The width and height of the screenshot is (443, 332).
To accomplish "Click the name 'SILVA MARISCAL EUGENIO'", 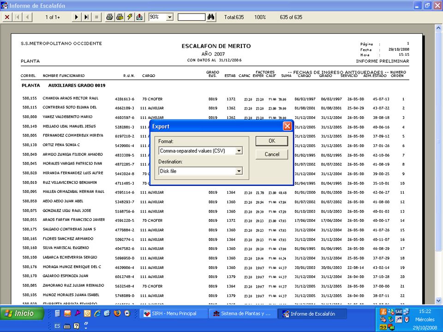I will click(x=66, y=248).
